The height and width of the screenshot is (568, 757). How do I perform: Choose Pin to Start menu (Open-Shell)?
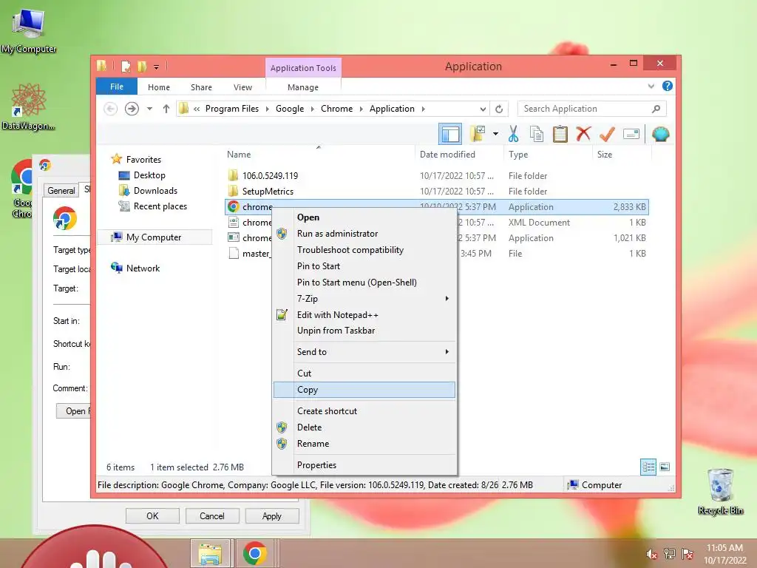[364, 283]
